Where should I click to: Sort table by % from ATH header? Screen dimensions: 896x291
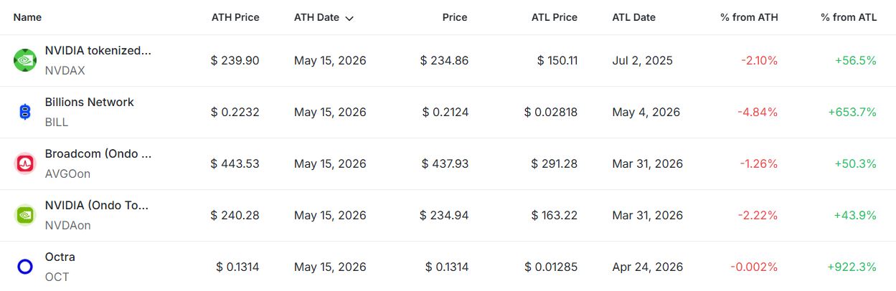coord(749,17)
